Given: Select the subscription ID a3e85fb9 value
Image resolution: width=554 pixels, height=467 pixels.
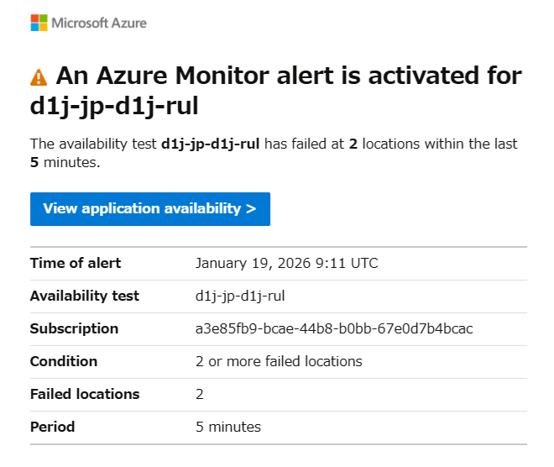Looking at the screenshot, I should tap(334, 328).
